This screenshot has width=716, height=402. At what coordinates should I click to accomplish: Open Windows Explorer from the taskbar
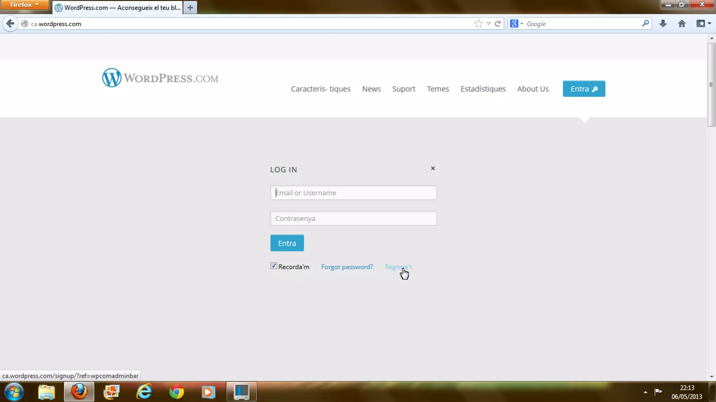[x=46, y=392]
